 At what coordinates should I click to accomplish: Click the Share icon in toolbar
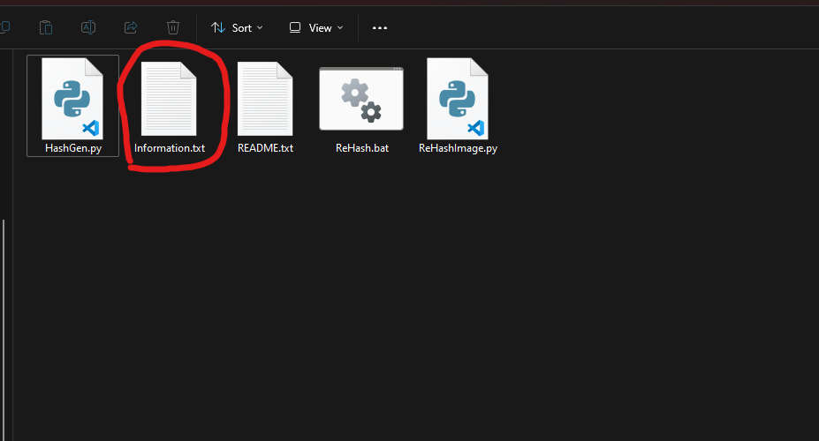(x=131, y=27)
